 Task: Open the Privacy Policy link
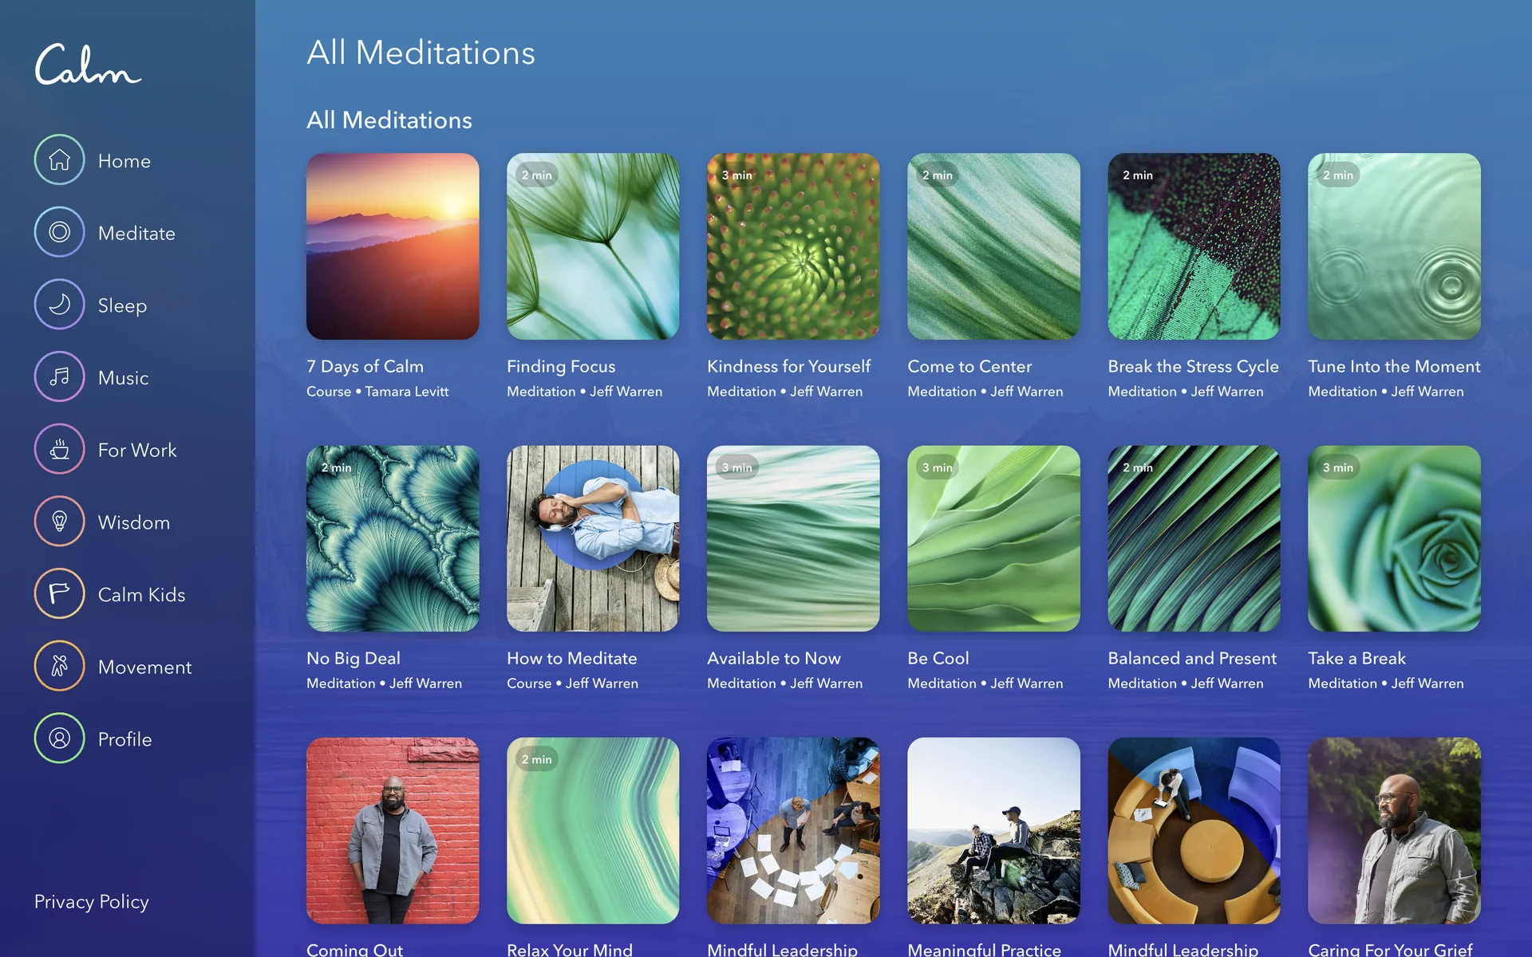click(x=91, y=901)
